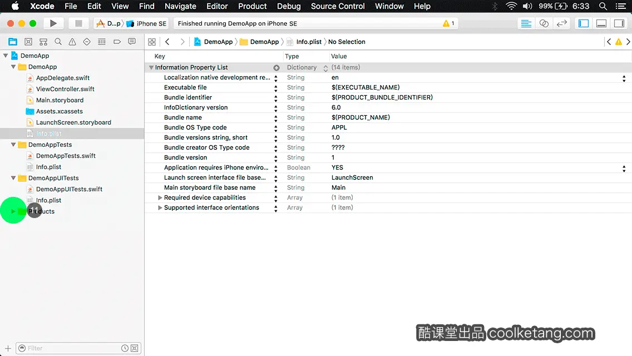Open ViewController.swift file
Screen dimensions: 632x356
pyautogui.click(x=65, y=88)
